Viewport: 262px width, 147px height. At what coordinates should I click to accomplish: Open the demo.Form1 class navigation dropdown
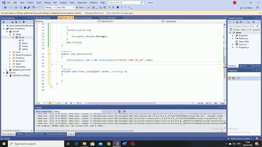131,21
